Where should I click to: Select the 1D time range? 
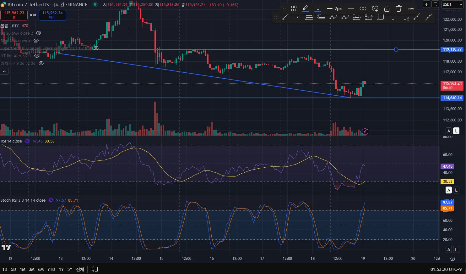coord(5,269)
